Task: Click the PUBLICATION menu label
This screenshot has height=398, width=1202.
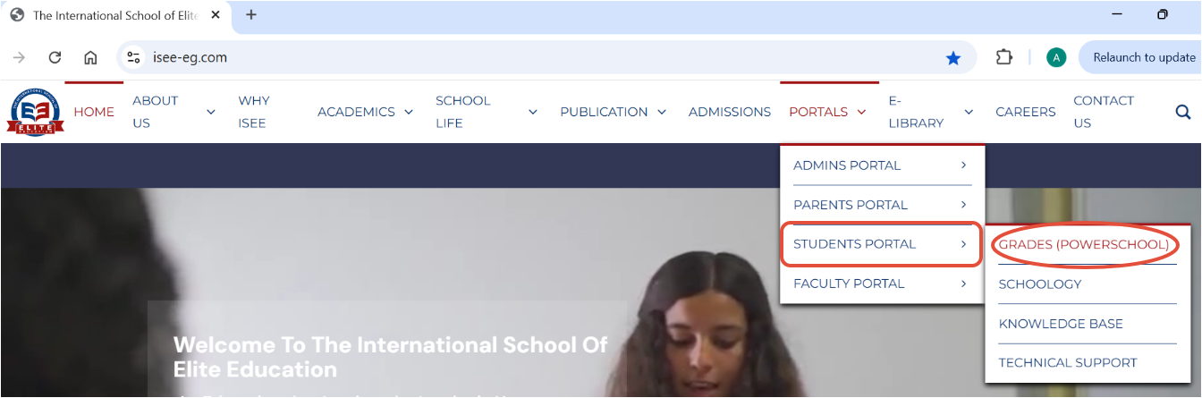Action: coord(604,112)
